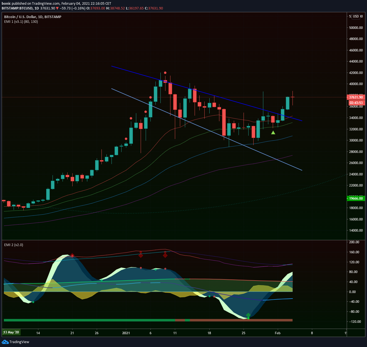Click the 44000.00 price axis label
Screen dimensions: 367x347
pos(356,61)
